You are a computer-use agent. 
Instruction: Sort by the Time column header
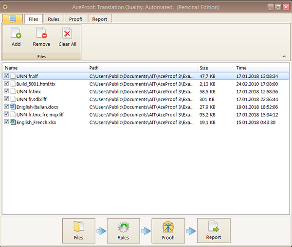pos(261,68)
